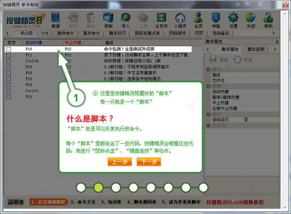This screenshot has width=291, height=214.
Task: Click the 简单游 logo at bottom left
Action: click(x=16, y=202)
